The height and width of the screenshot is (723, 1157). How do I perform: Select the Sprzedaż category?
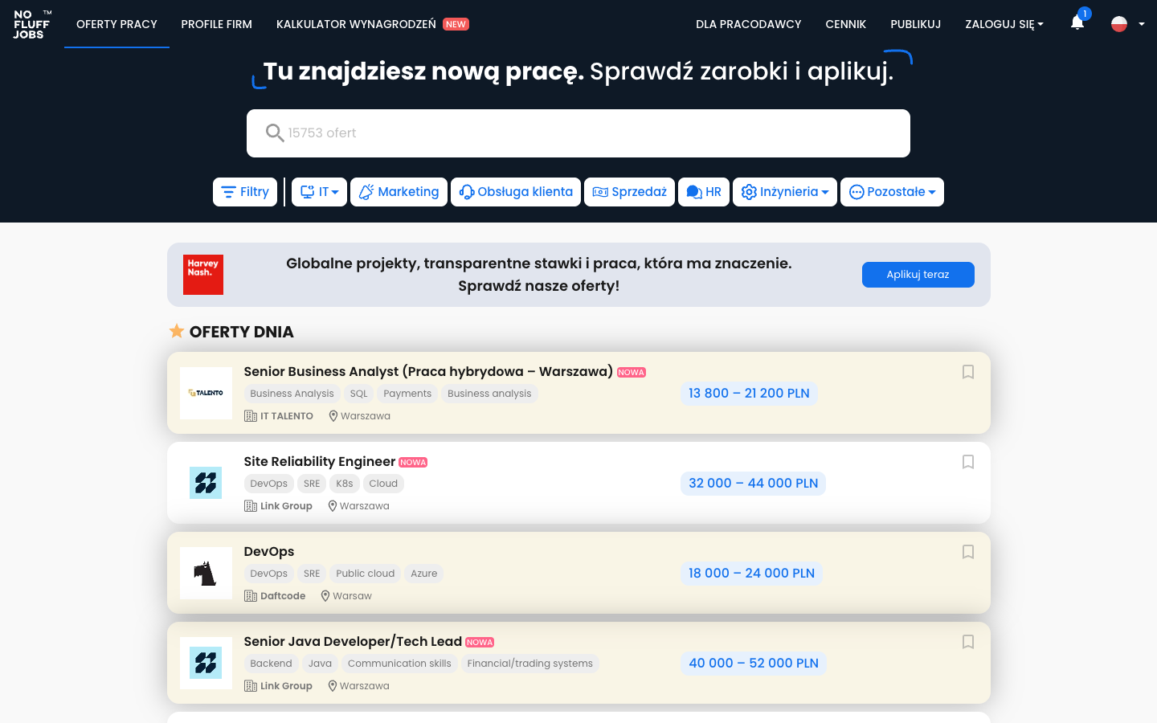629,192
